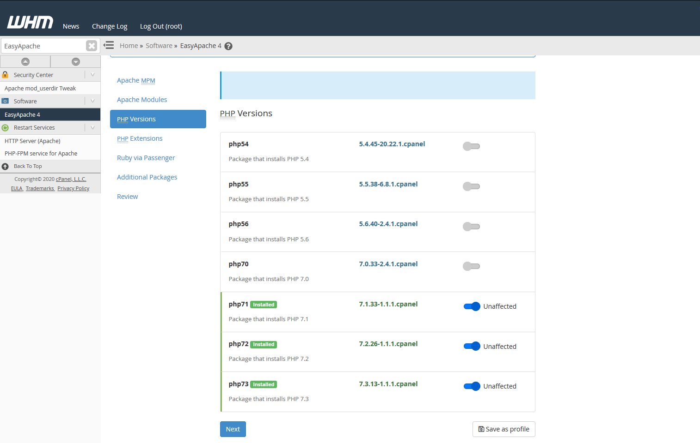Screen dimensions: 700x443
Task: Click the Restart Services icon
Action: 5,128
